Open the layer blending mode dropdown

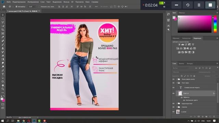click(x=185, y=72)
